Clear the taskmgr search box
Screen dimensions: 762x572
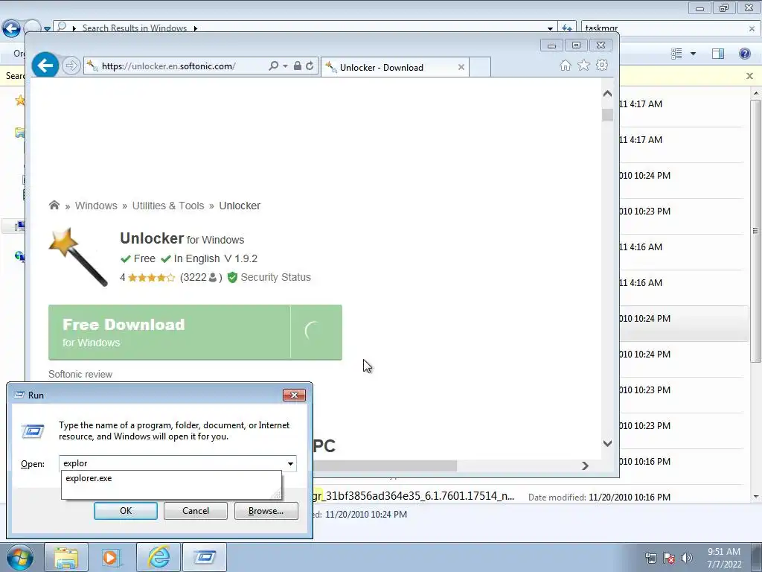tap(752, 29)
